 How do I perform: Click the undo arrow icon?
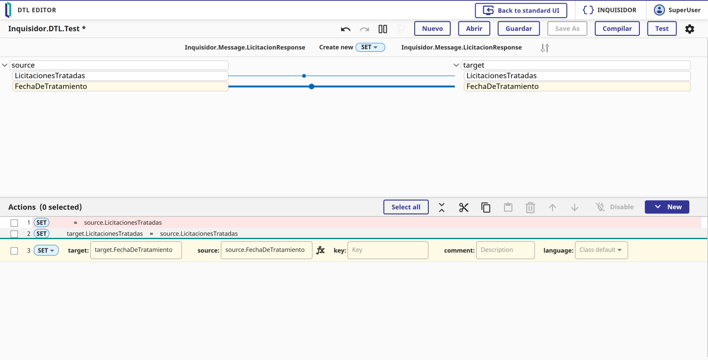click(x=346, y=29)
